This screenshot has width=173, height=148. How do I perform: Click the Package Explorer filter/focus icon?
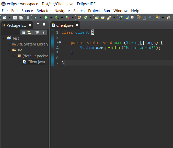coord(37,33)
